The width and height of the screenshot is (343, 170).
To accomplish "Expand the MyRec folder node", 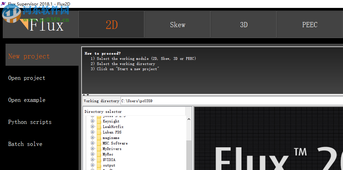I will tap(92, 154).
